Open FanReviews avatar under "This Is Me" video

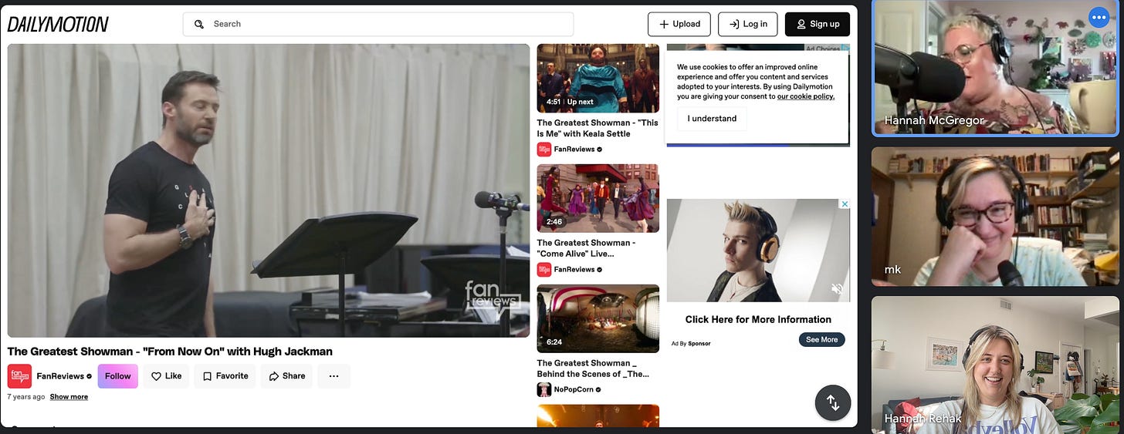click(544, 150)
